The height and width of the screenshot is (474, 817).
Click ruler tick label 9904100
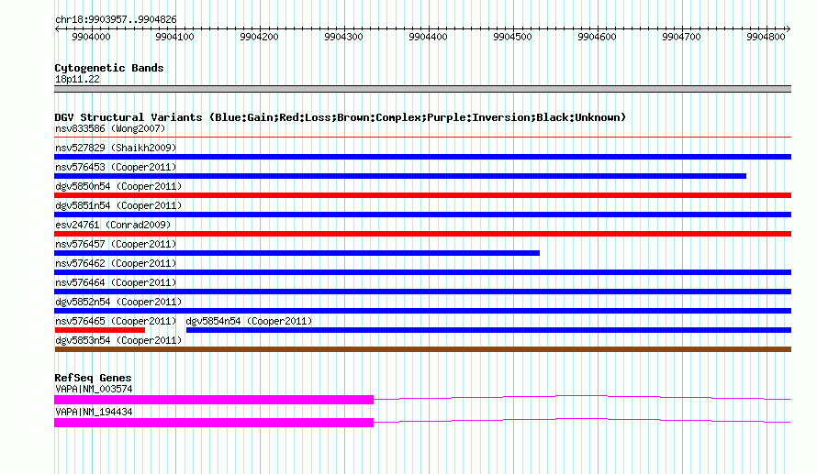tap(174, 37)
